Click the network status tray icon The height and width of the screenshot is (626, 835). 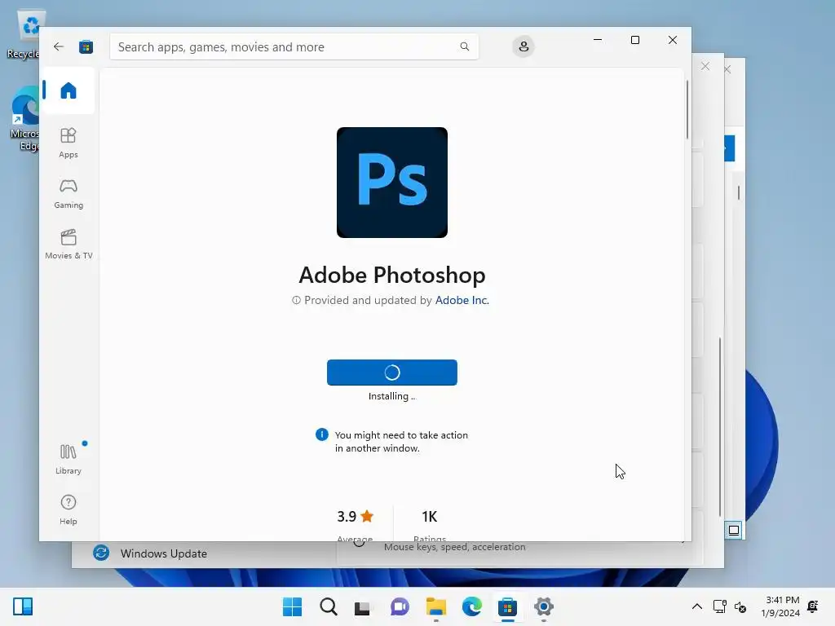click(719, 606)
